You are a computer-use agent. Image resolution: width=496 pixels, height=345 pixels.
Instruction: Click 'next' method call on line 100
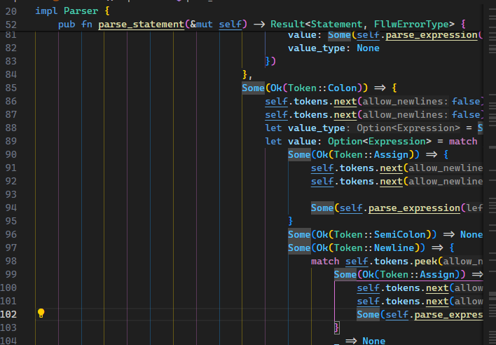point(437,288)
